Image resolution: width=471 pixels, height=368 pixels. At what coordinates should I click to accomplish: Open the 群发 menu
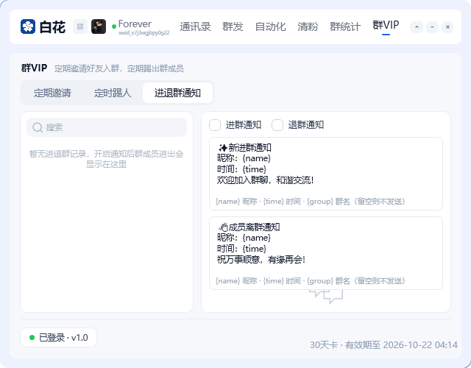[x=233, y=26]
